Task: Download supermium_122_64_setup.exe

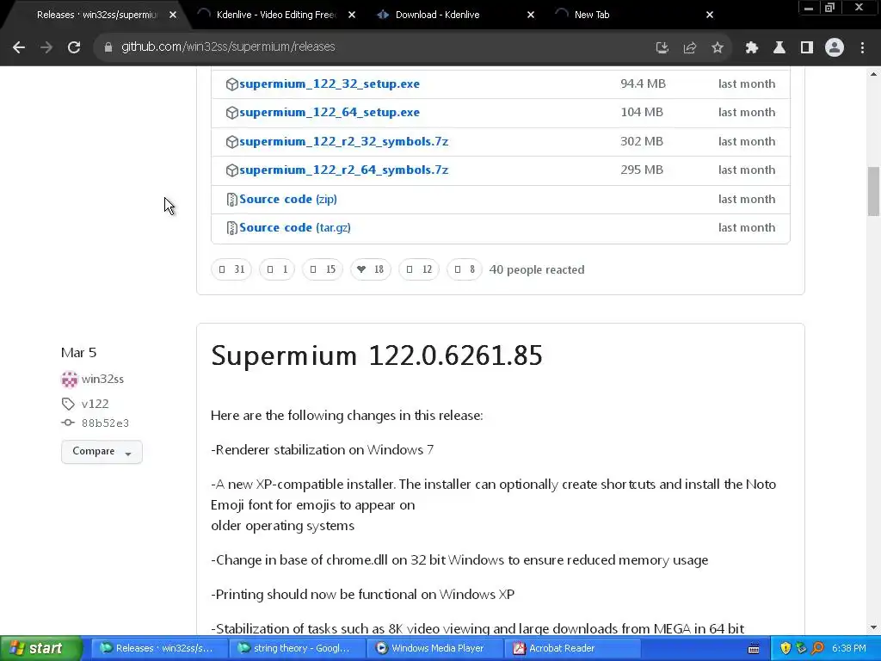Action: (330, 113)
